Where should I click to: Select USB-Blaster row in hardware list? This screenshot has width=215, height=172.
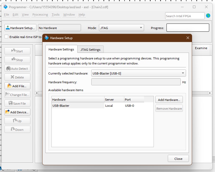point(78,106)
